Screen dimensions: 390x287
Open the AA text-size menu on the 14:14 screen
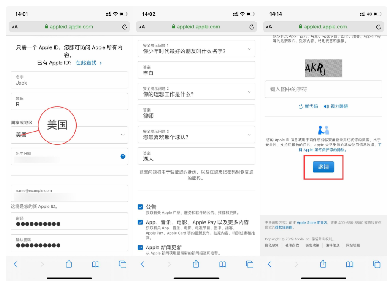click(269, 27)
